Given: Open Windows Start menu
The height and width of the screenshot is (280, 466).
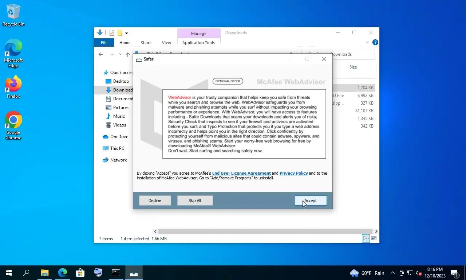Looking at the screenshot, I should [x=9, y=273].
